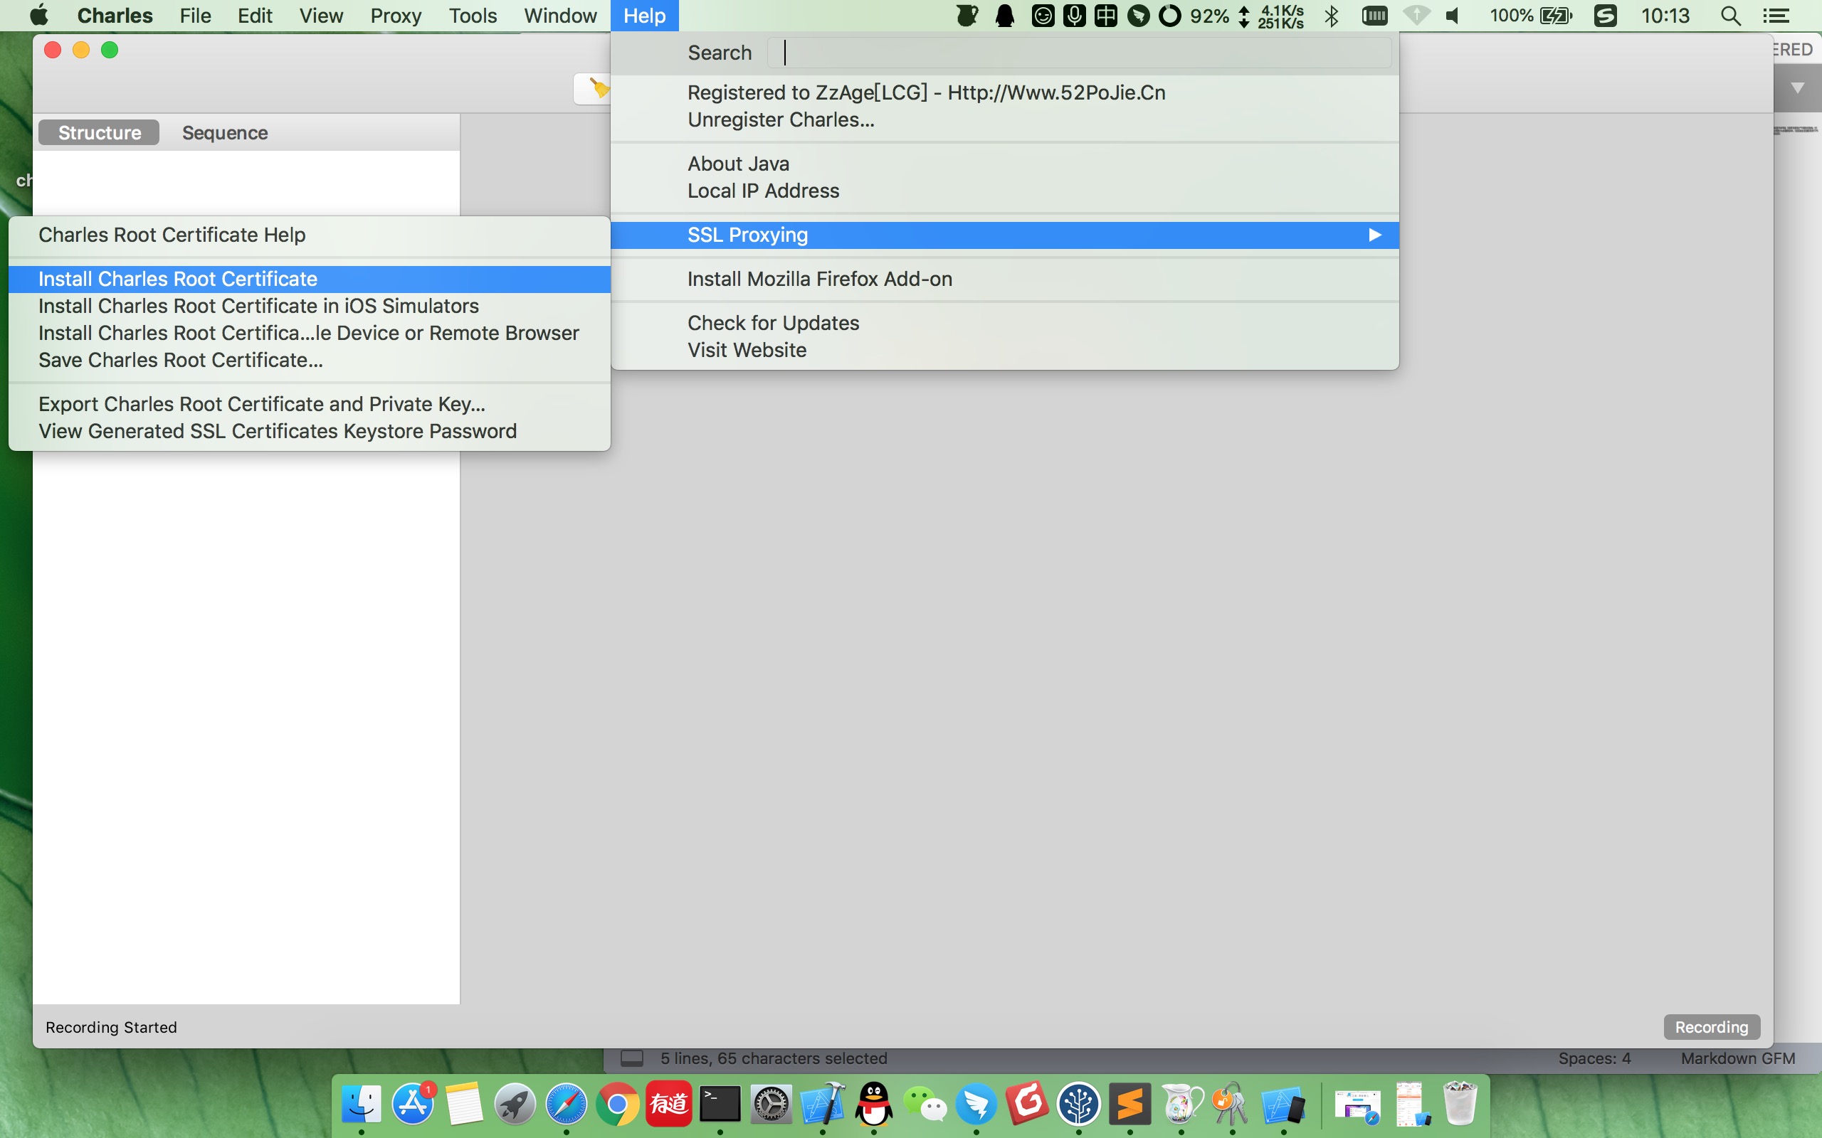Image resolution: width=1822 pixels, height=1138 pixels.
Task: Select Install Mozilla Firefox Add-on
Action: point(1005,280)
